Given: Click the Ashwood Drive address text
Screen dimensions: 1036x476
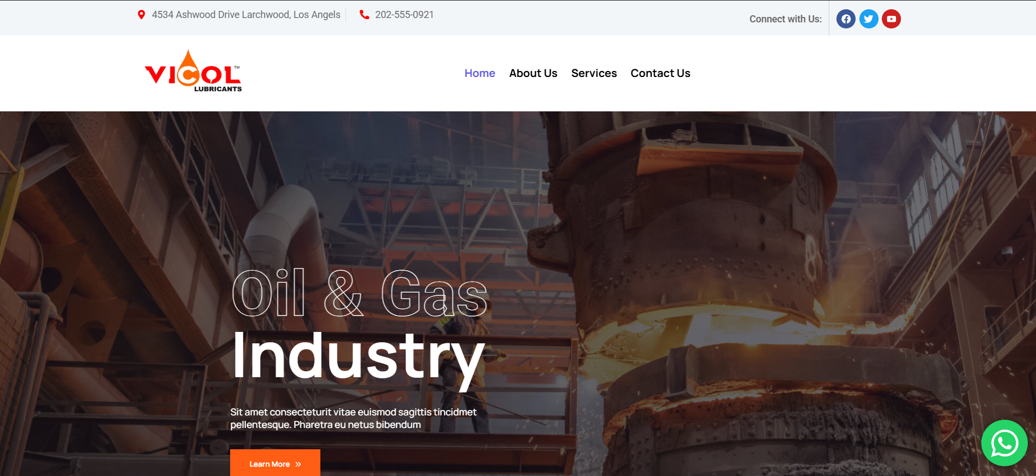Looking at the screenshot, I should click(x=246, y=15).
